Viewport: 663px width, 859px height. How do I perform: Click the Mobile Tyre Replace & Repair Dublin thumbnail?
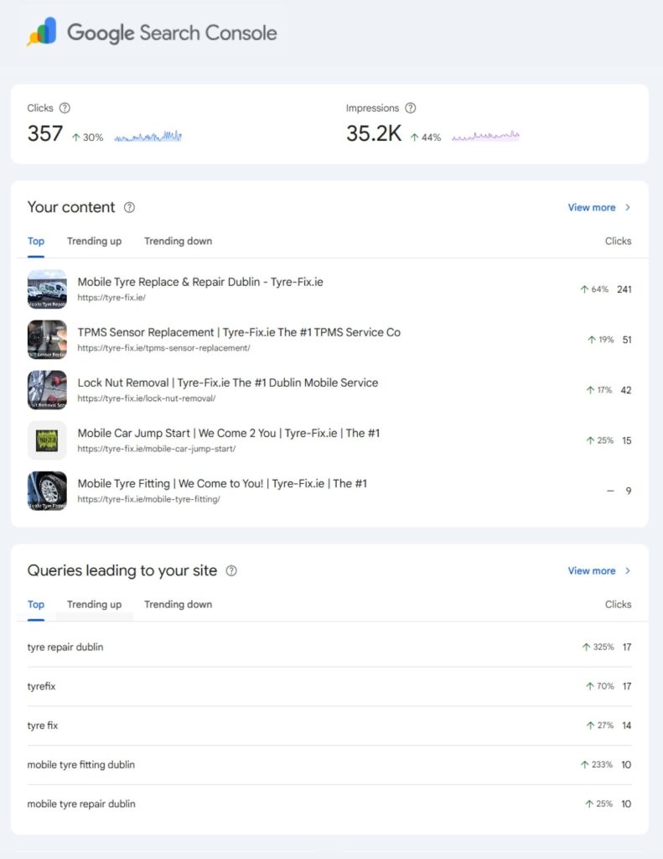click(x=47, y=289)
